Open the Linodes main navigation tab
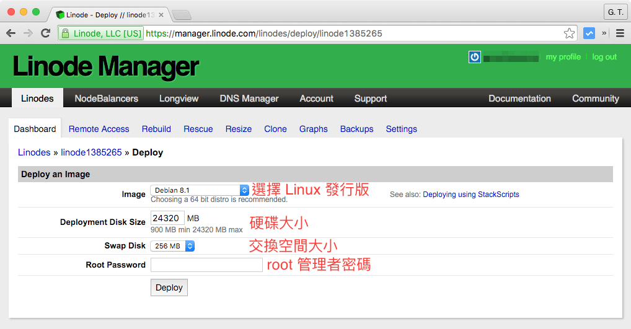 (x=37, y=99)
